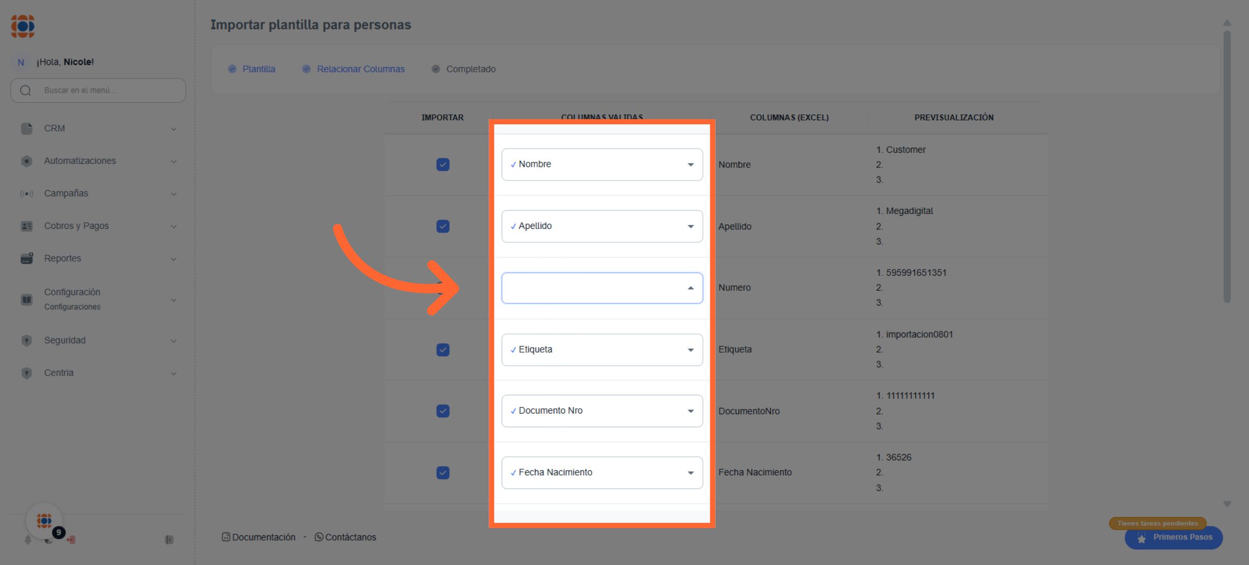
Task: Click the Reportes sidebar icon
Action: 27,258
